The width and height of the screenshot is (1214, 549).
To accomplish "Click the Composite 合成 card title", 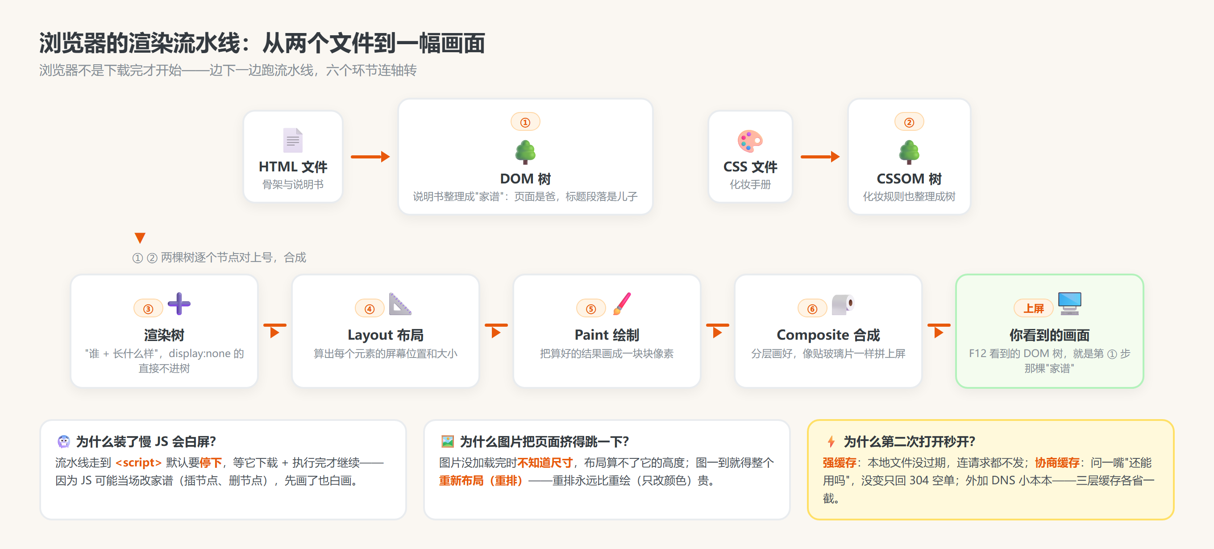I will (827, 335).
